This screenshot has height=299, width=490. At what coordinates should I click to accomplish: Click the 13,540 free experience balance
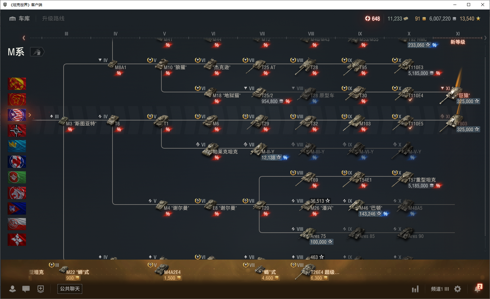click(x=470, y=19)
